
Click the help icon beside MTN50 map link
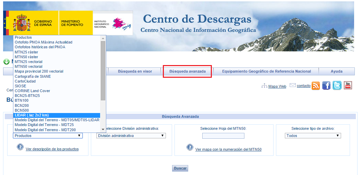(190, 147)
